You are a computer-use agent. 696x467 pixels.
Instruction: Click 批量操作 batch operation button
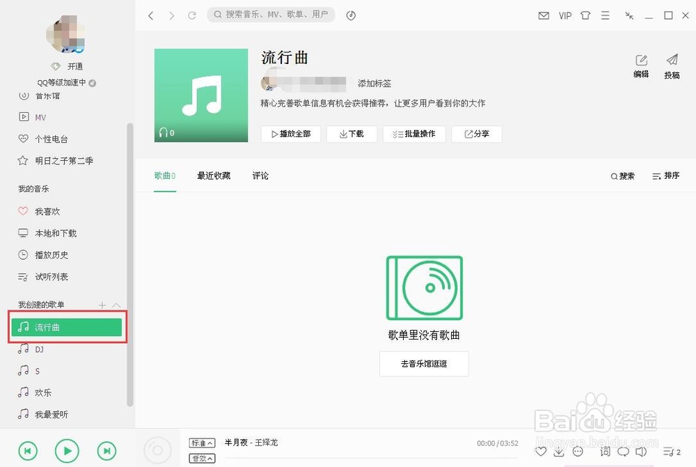pyautogui.click(x=414, y=134)
